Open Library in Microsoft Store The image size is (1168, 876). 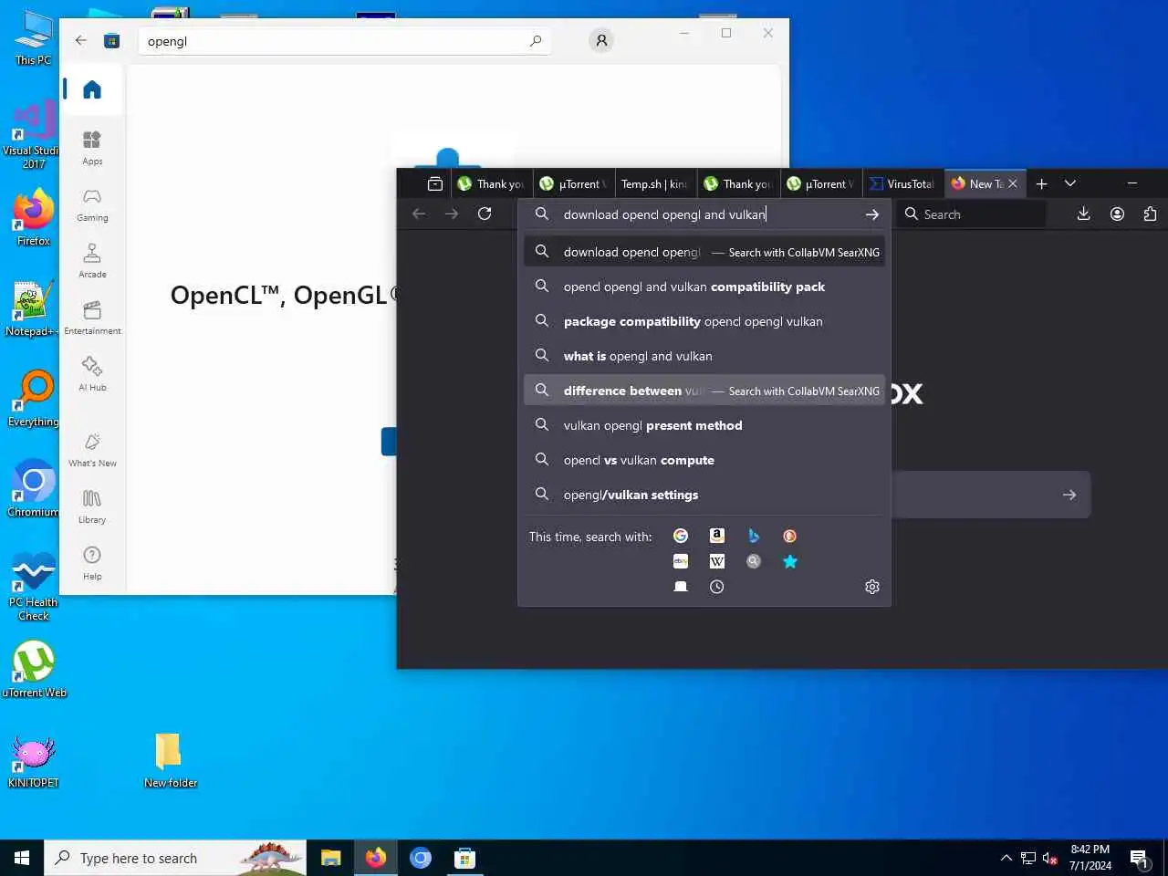(x=92, y=506)
